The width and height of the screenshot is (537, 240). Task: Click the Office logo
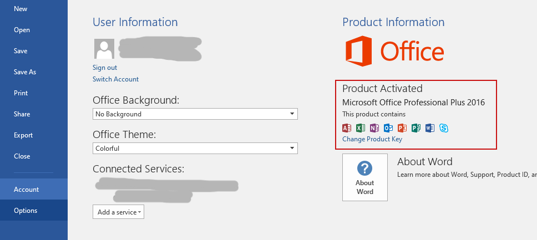click(x=394, y=52)
